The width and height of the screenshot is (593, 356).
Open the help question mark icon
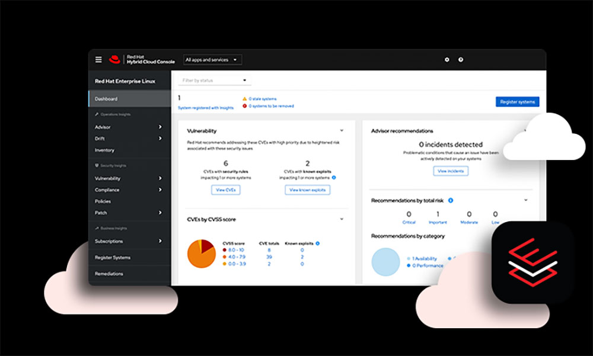(x=461, y=60)
